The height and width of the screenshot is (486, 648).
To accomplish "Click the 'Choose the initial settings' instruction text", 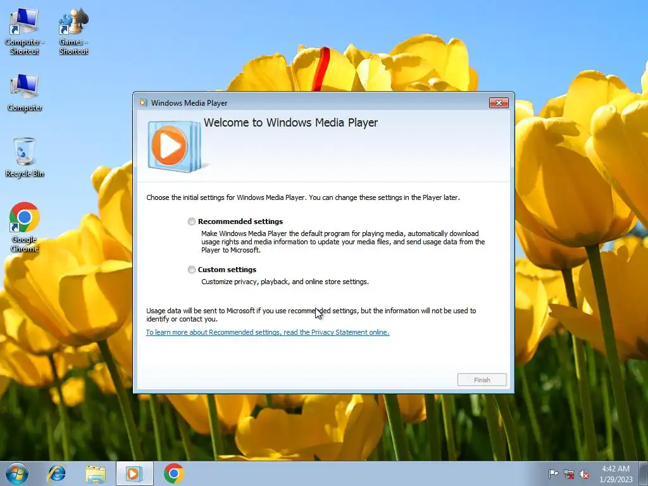I will pyautogui.click(x=303, y=197).
